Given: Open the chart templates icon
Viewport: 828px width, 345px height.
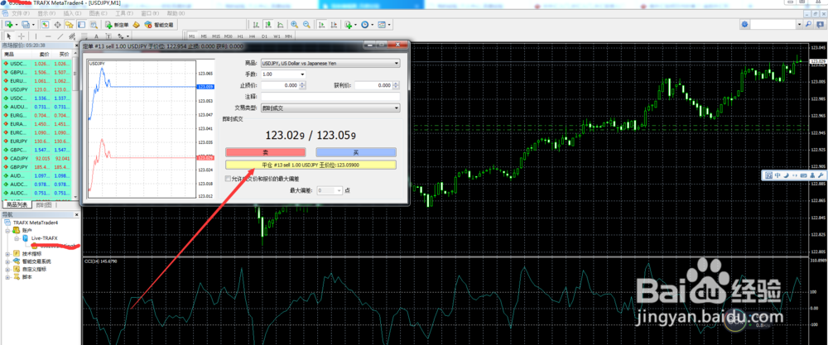Looking at the screenshot, I should 381,24.
